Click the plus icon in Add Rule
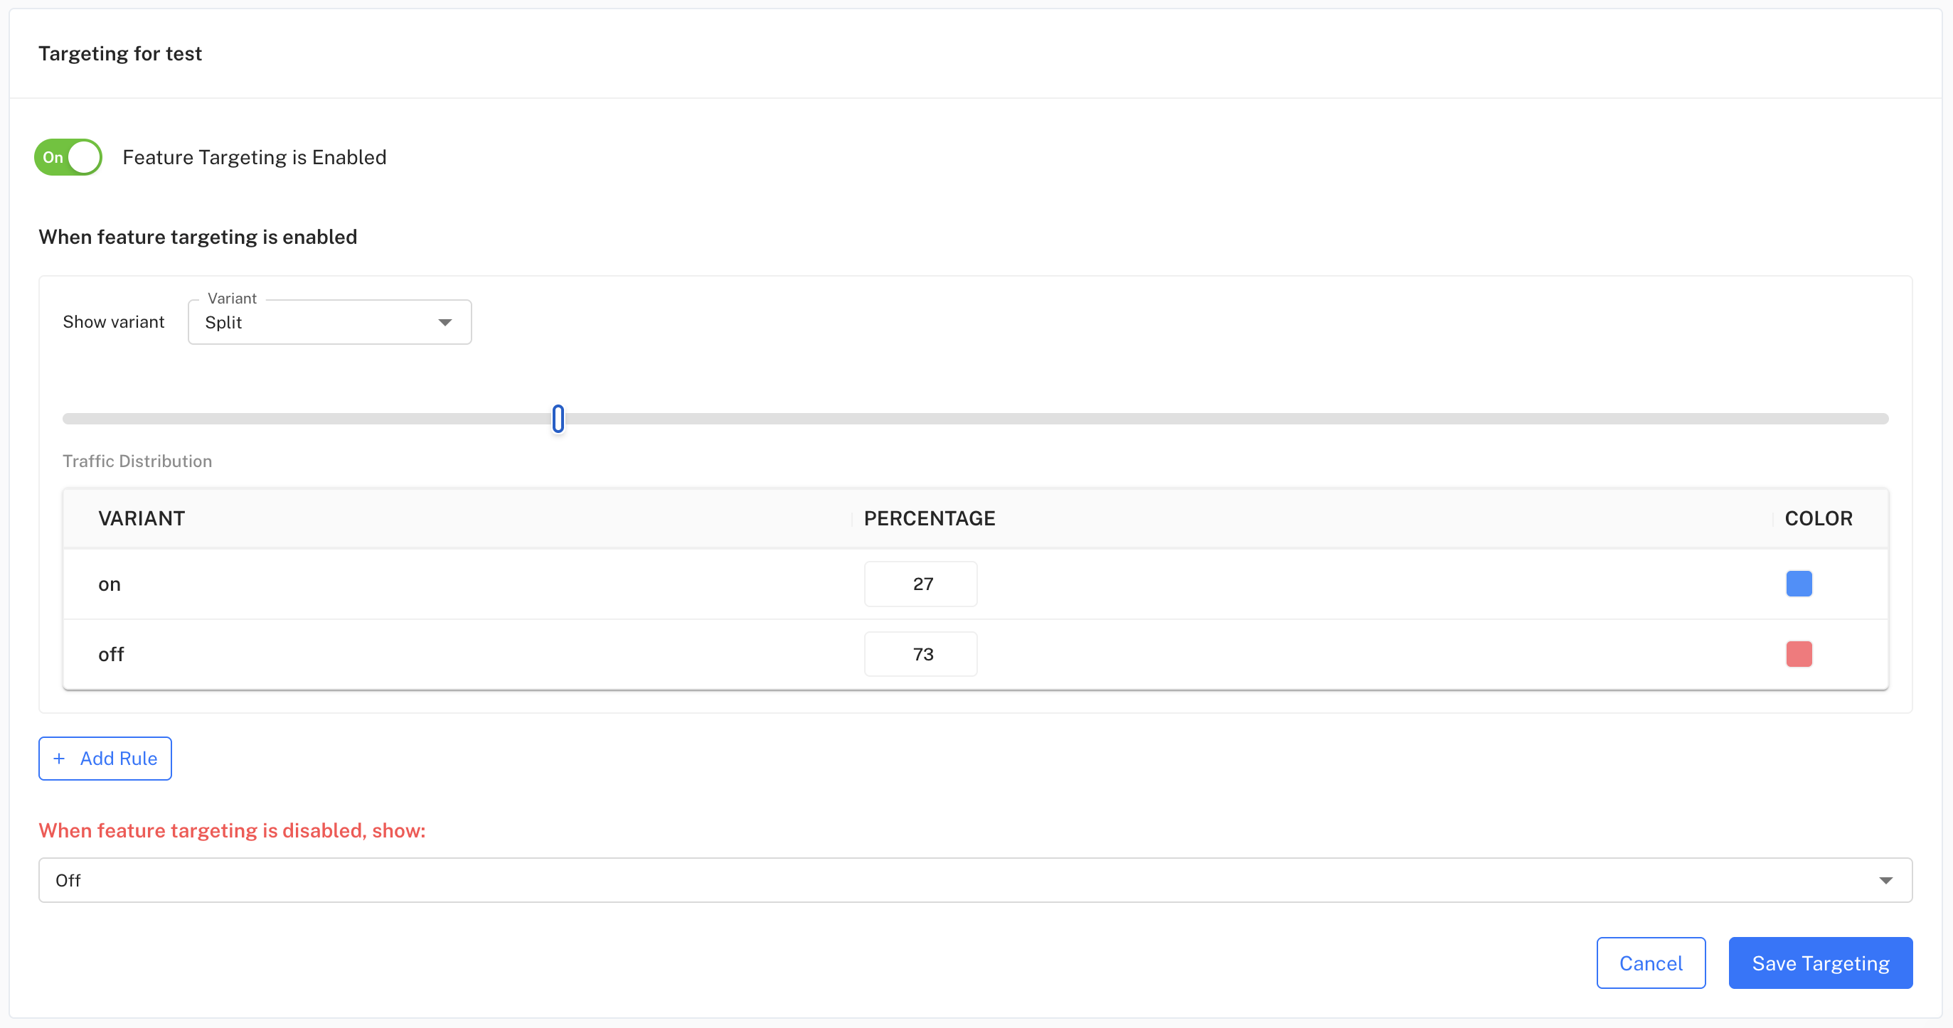Image resolution: width=1953 pixels, height=1028 pixels. pos(59,758)
